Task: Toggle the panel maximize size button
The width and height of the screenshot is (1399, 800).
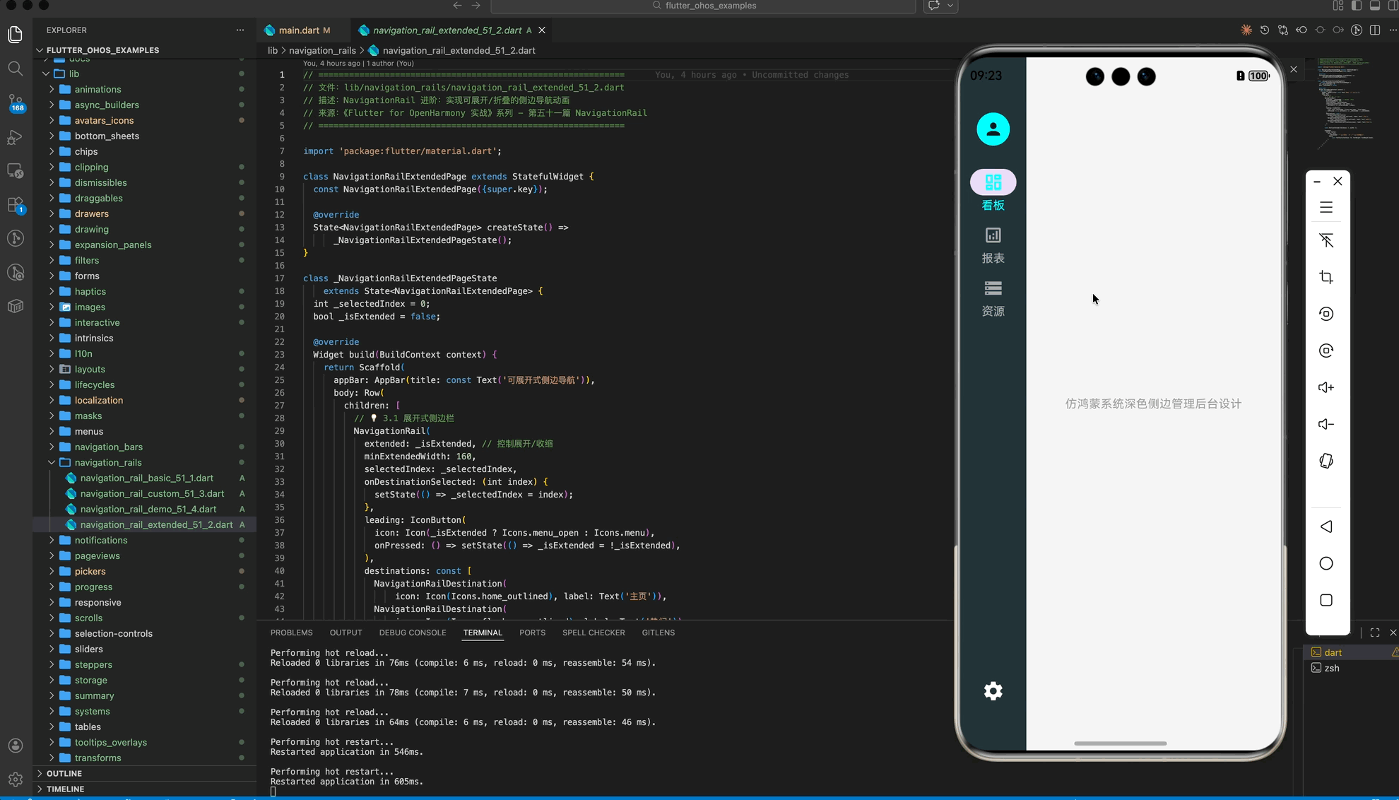Action: coord(1374,633)
